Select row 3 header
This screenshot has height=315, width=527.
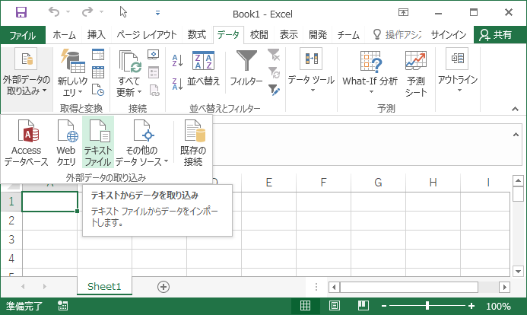(11, 240)
